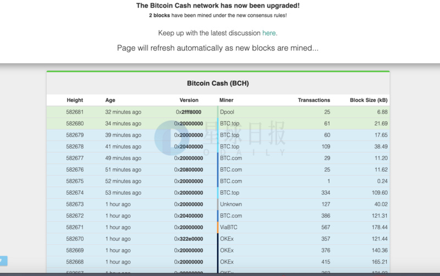Click block height 582670
The height and width of the screenshot is (276, 440).
pos(75,239)
